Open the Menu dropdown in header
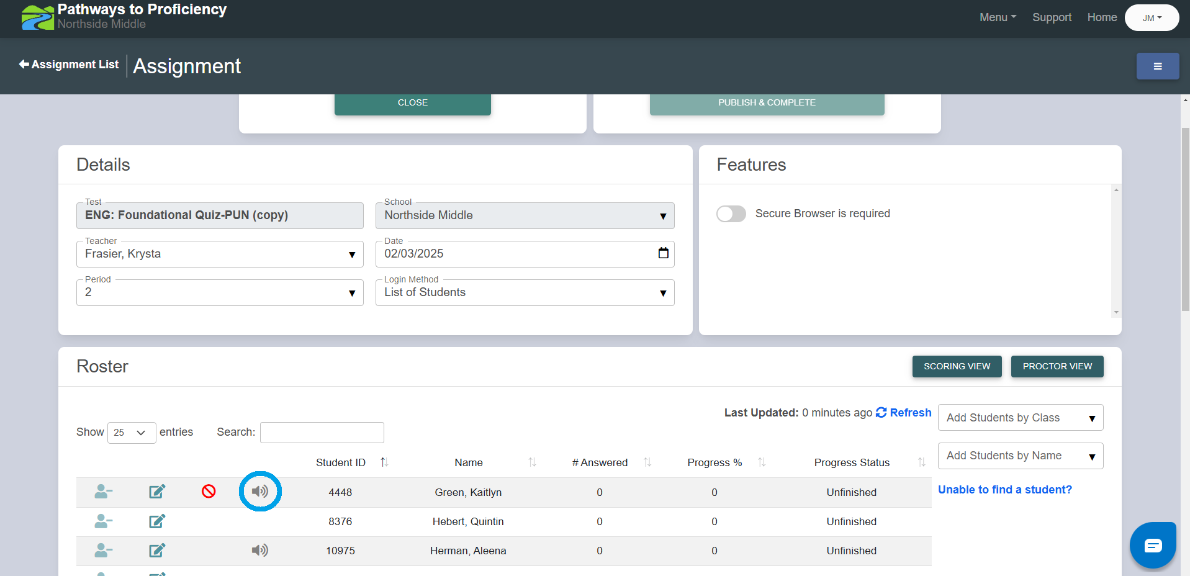Screen dimensions: 1190x576 (998, 17)
